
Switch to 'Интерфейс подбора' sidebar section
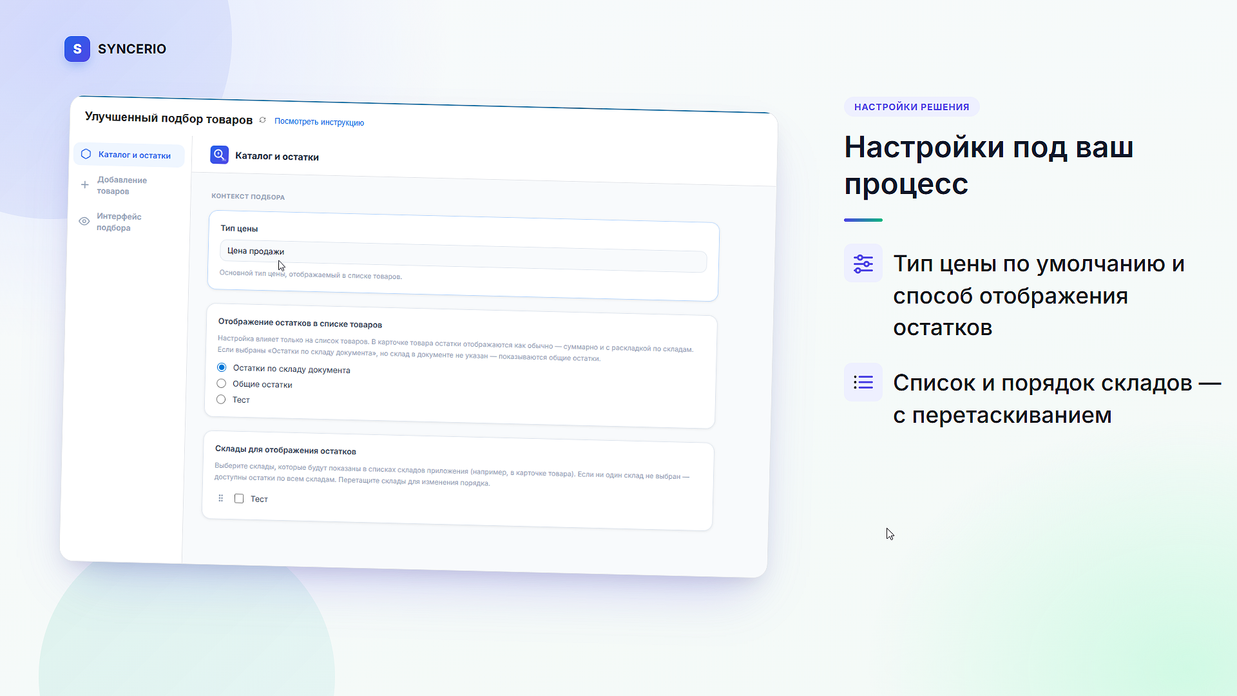pos(119,222)
